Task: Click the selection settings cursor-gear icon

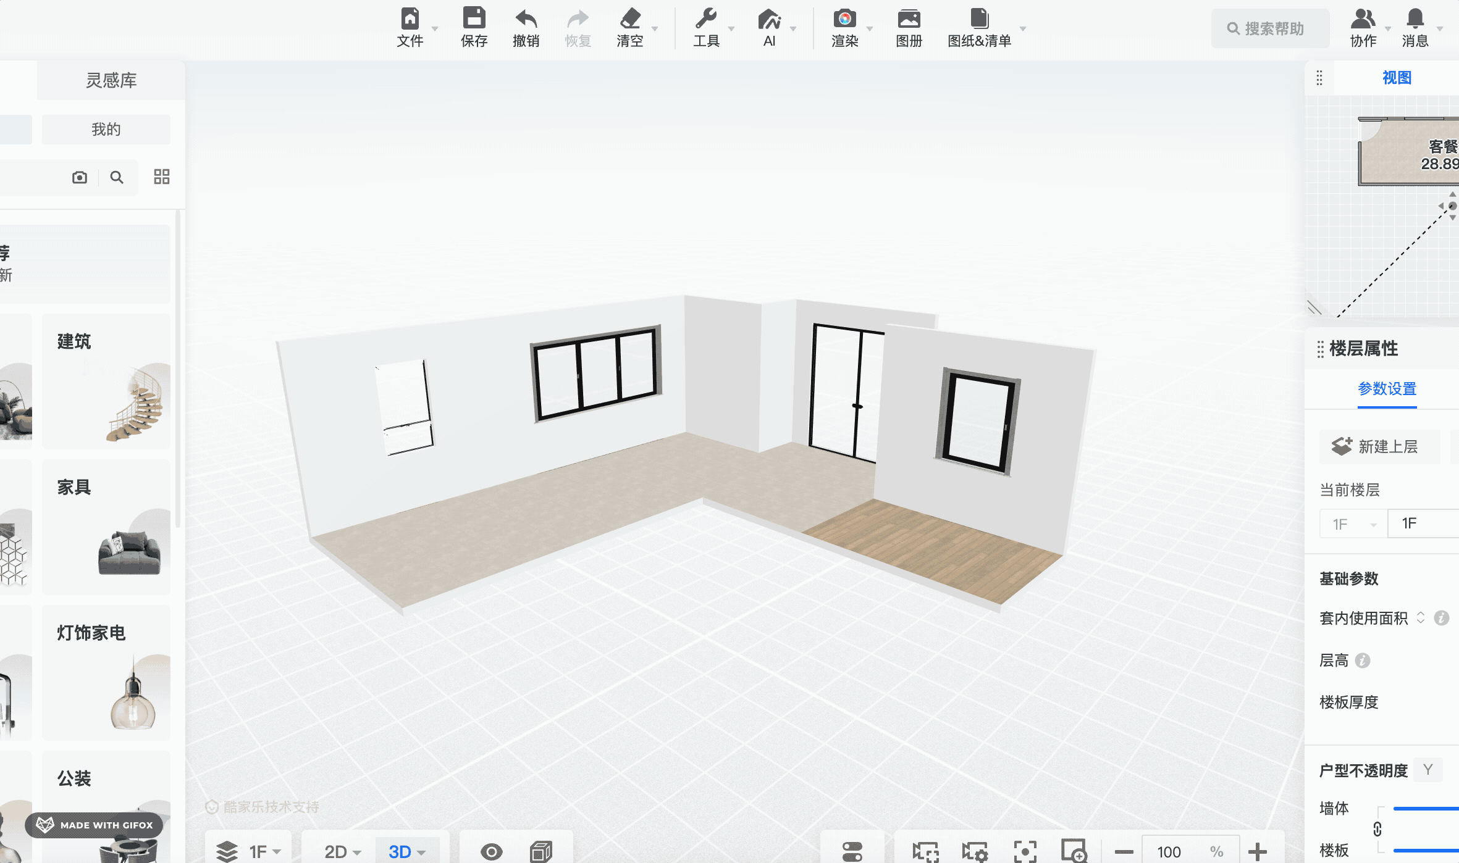Action: click(x=975, y=852)
